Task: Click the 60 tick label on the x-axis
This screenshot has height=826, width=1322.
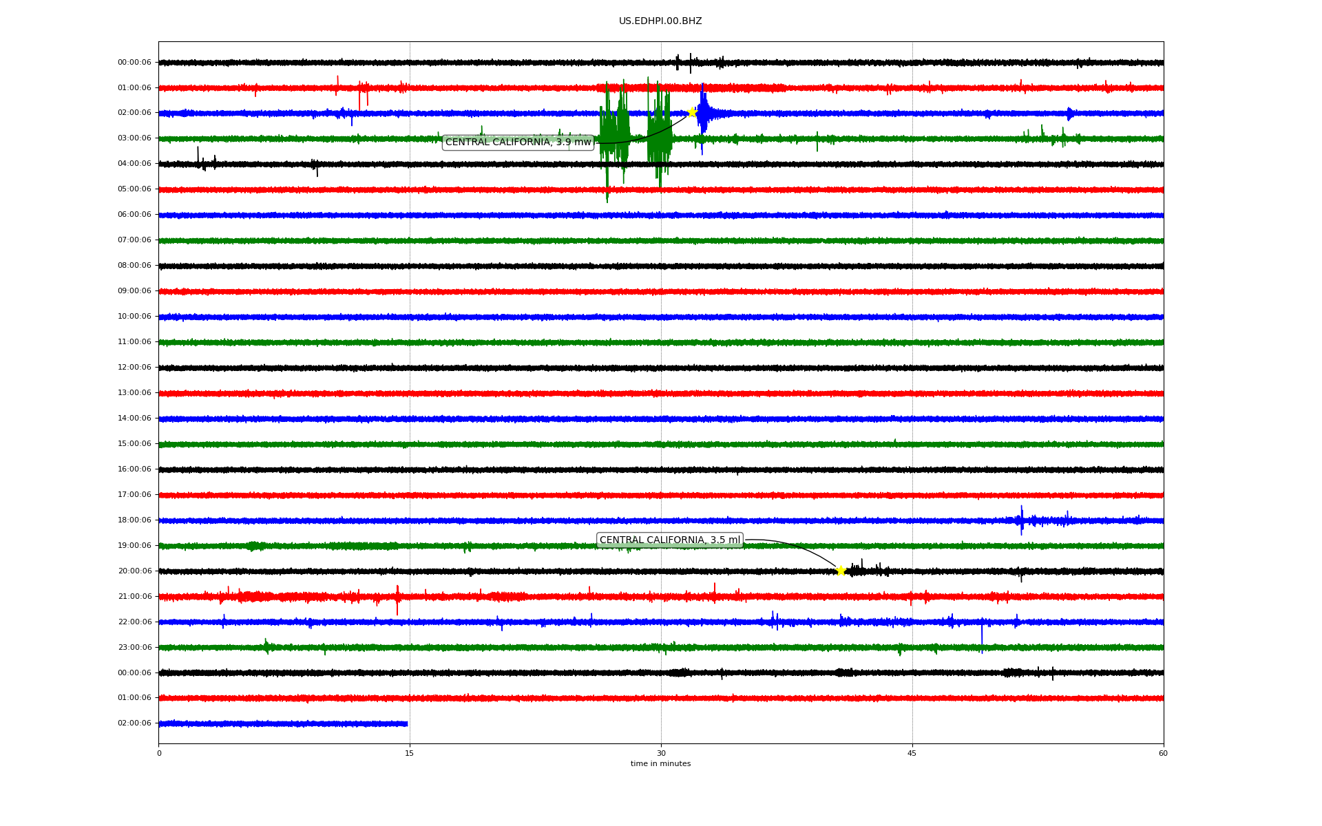Action: (x=1162, y=753)
